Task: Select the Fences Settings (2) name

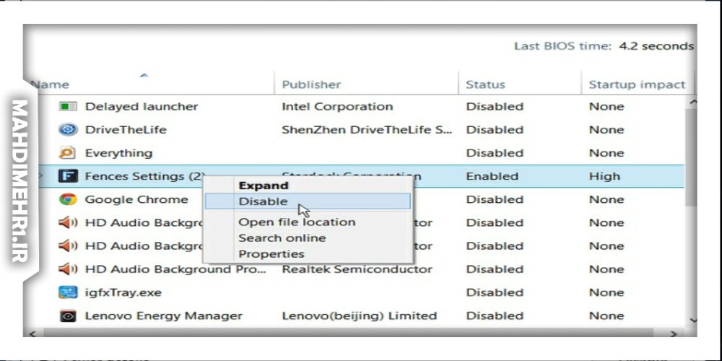Action: tap(145, 176)
